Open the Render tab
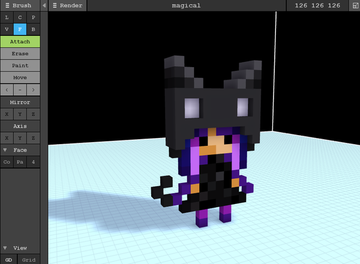The height and width of the screenshot is (264, 360). (x=67, y=5)
